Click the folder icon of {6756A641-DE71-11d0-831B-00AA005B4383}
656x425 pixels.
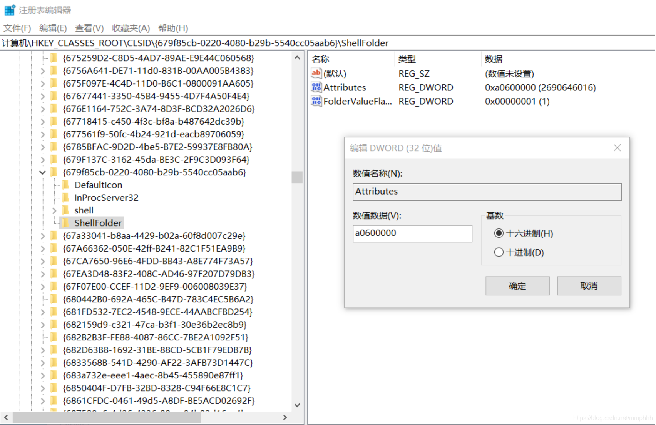pyautogui.click(x=54, y=70)
